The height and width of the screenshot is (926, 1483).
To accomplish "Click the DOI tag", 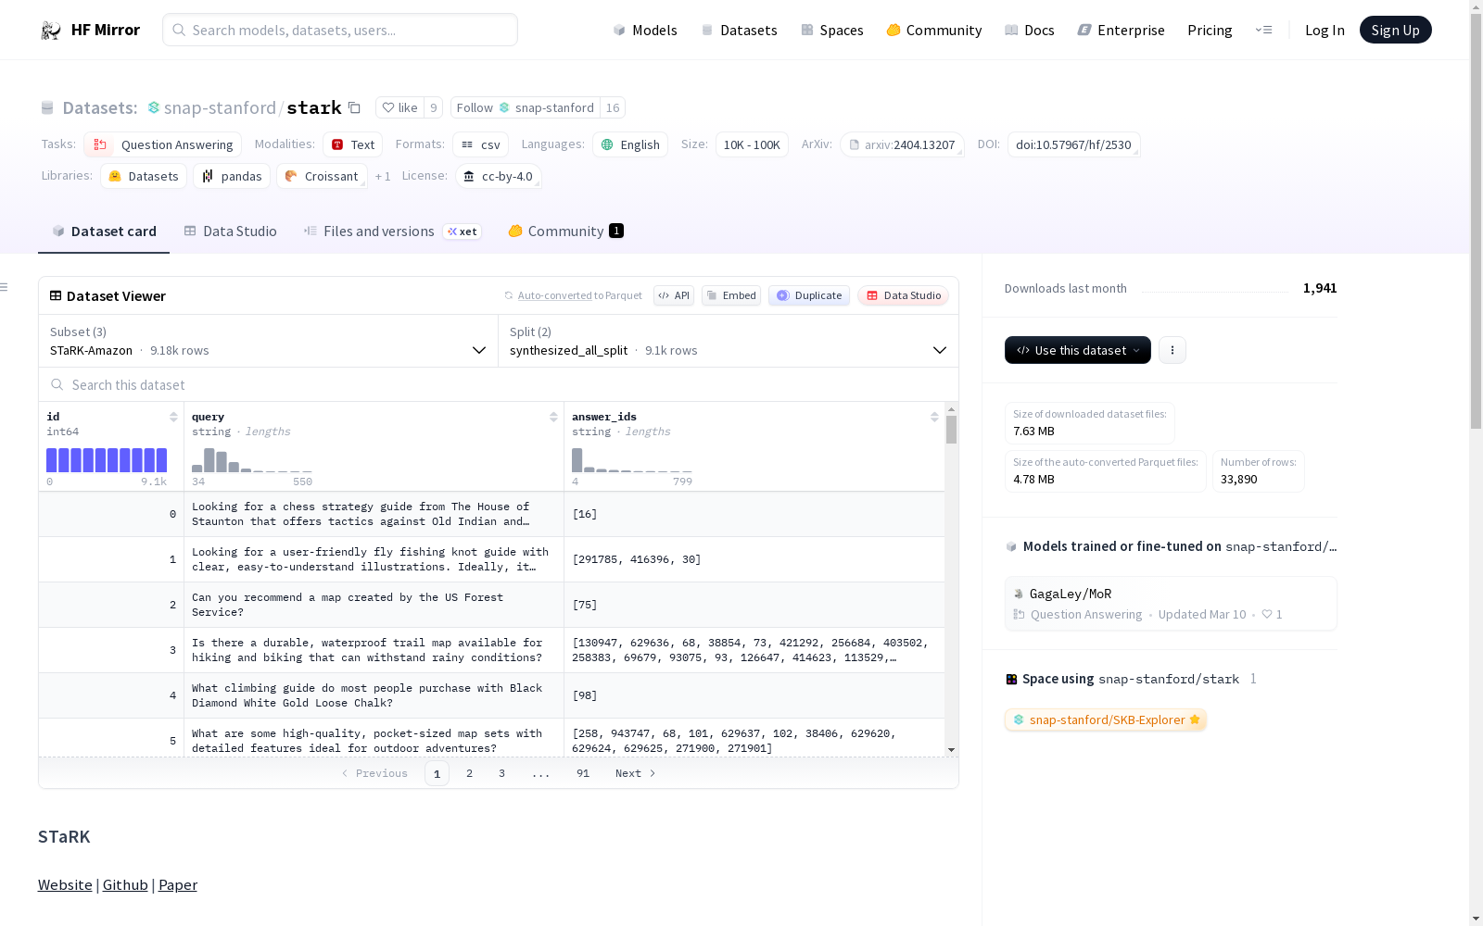I will [1073, 144].
